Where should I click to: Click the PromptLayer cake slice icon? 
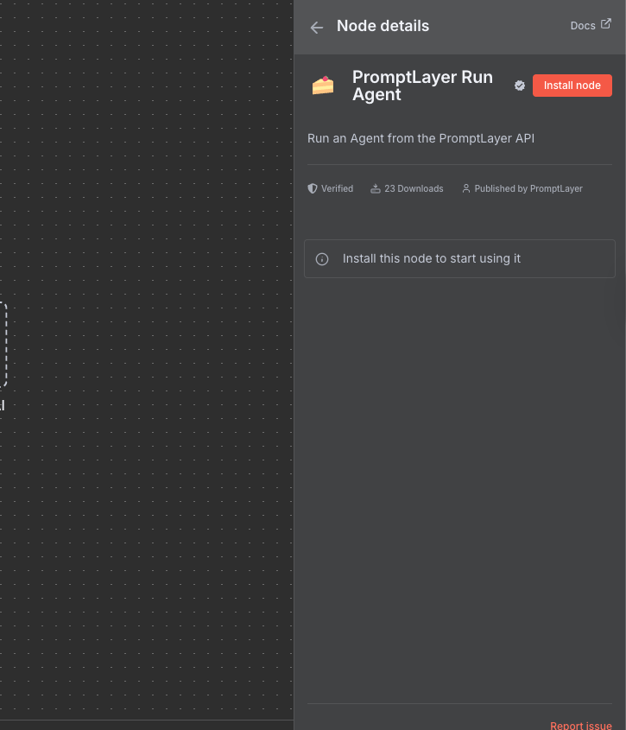[x=323, y=86]
